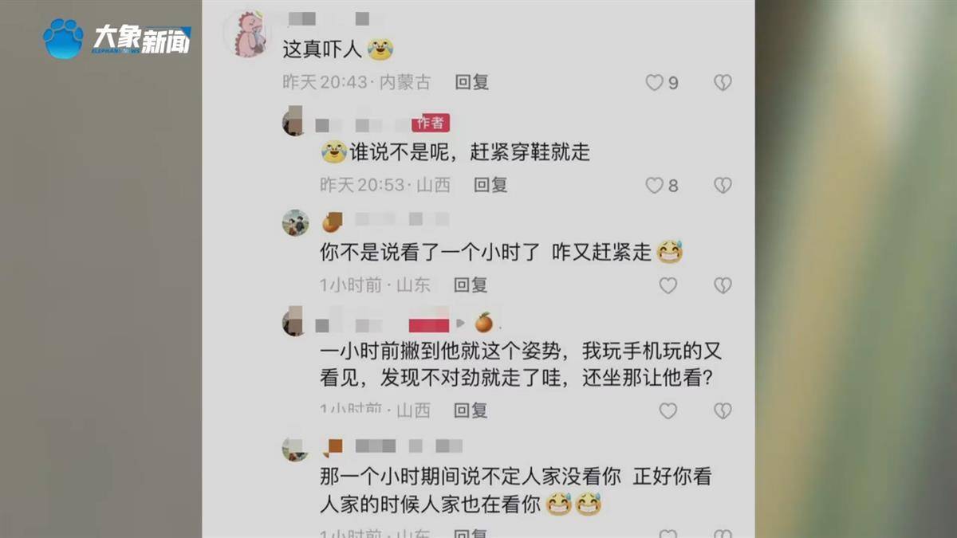The height and width of the screenshot is (538, 957).
Task: Dislike the '这真吓人' comment with broken heart
Action: coord(723,82)
